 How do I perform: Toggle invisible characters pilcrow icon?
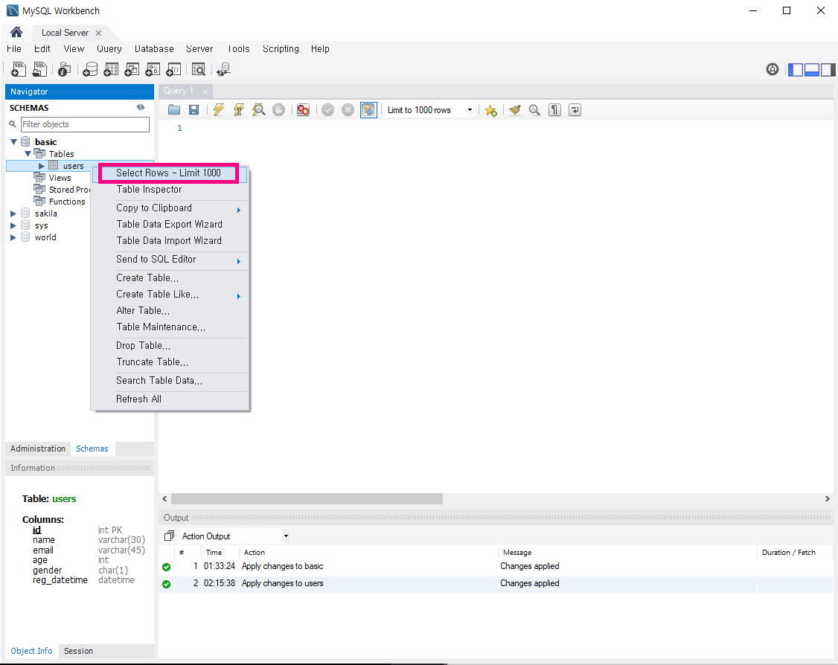tap(554, 110)
